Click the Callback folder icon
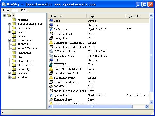Viewport: 155px width, 116px height. tap(14, 28)
